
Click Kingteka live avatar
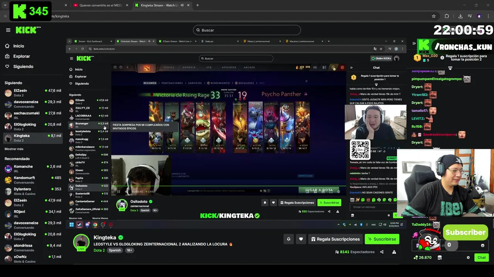tap(81, 242)
